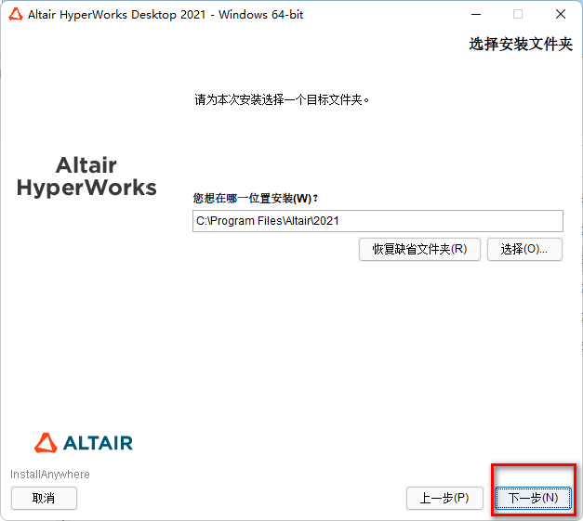Click the greyed-out maximize button
583x521 pixels.
tap(518, 14)
